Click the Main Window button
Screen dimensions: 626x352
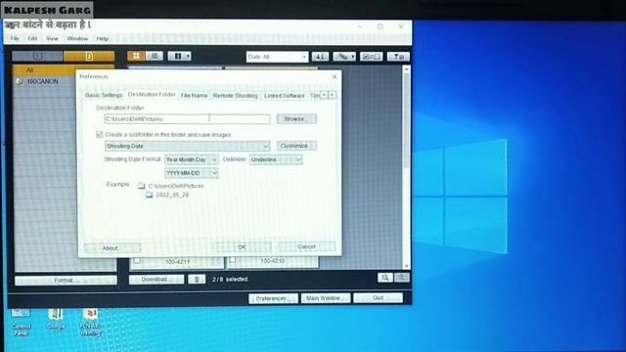[326, 298]
